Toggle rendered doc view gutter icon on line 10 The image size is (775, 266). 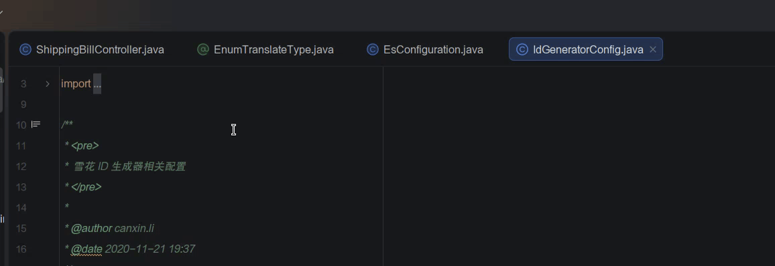click(36, 124)
